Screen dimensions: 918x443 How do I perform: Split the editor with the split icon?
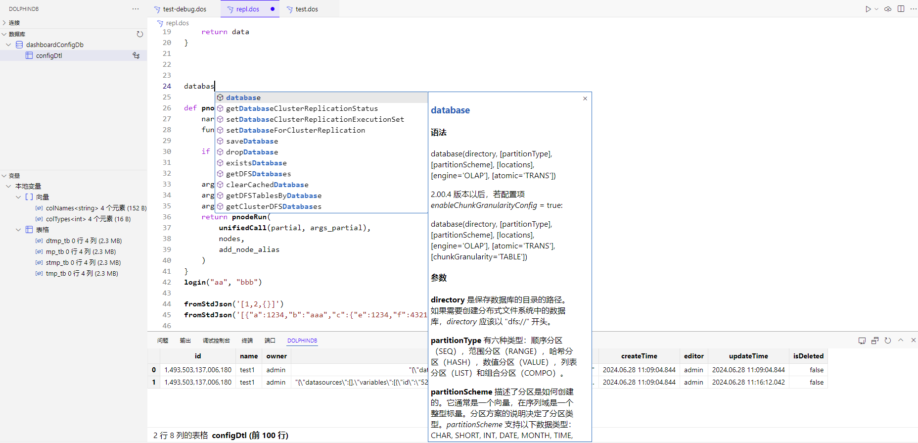pyautogui.click(x=901, y=9)
